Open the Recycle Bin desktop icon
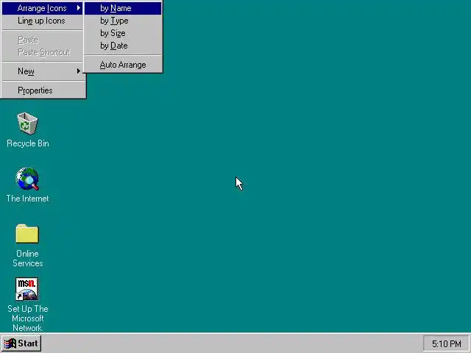 coord(27,124)
